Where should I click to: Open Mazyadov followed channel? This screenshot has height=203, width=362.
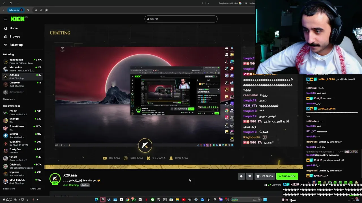22,69
